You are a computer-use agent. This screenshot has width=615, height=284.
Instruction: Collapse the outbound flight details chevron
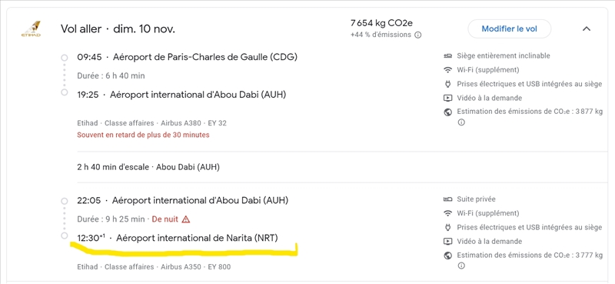coord(587,28)
